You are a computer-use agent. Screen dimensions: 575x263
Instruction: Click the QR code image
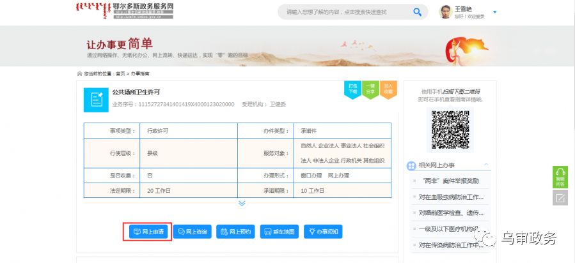[450, 130]
